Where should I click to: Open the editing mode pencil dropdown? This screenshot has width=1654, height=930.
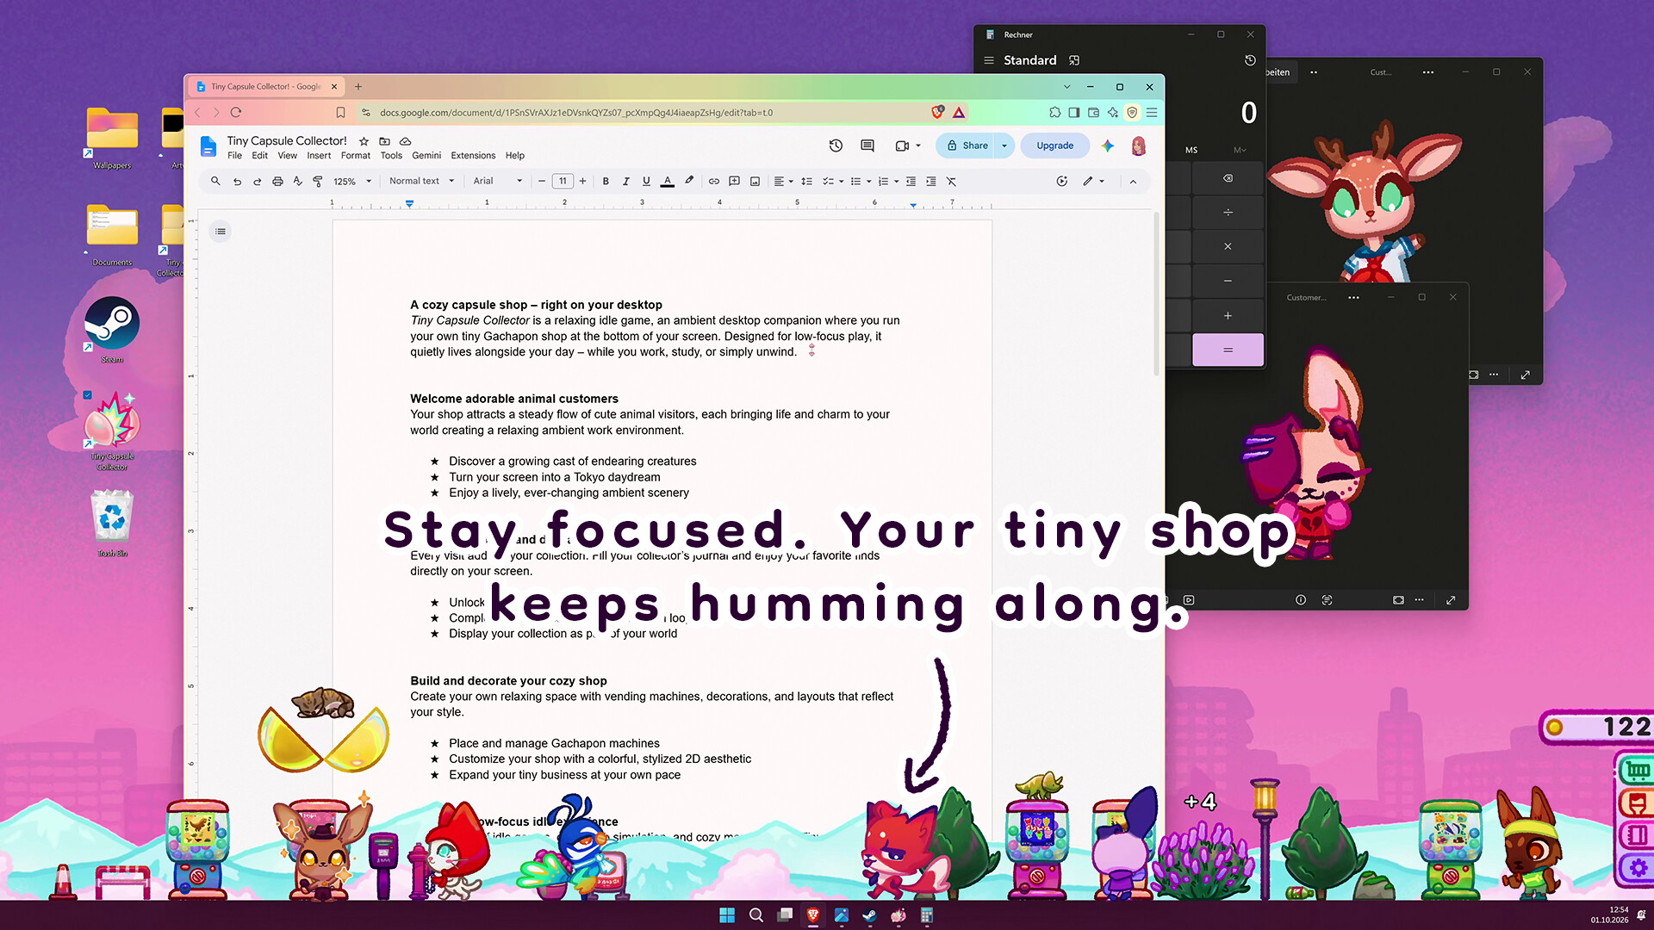pyautogui.click(x=1094, y=181)
